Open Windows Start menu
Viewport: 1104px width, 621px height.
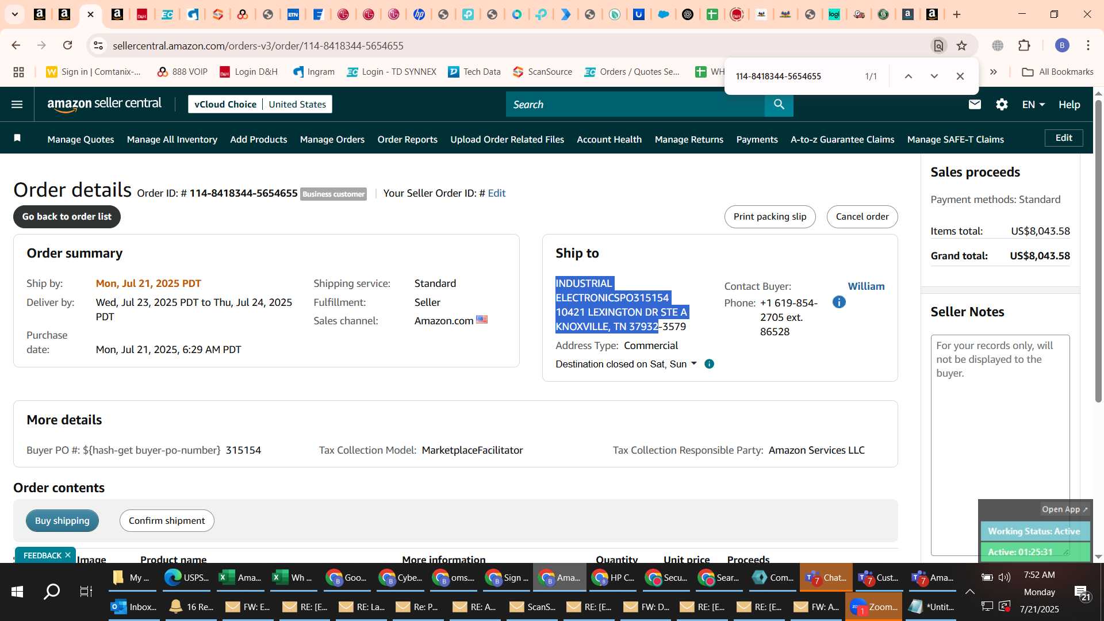tap(17, 591)
